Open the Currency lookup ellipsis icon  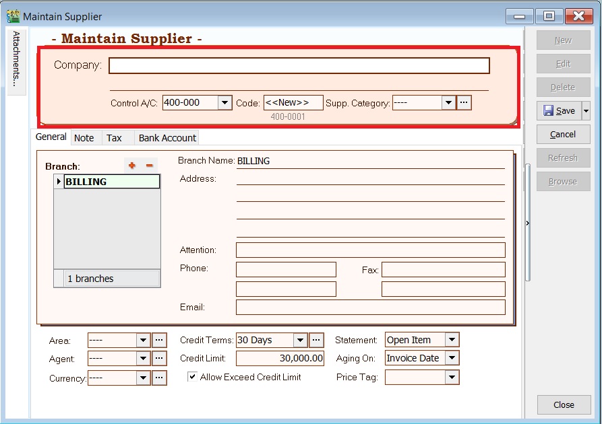[x=159, y=378]
